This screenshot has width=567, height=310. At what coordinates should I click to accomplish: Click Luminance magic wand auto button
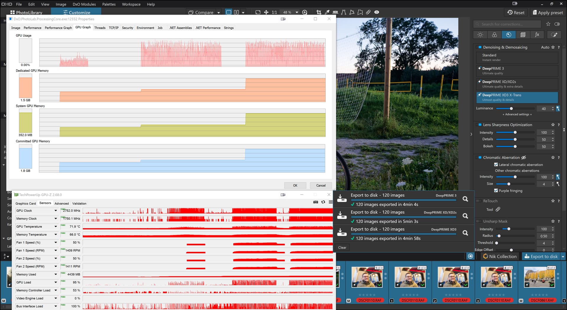(558, 109)
